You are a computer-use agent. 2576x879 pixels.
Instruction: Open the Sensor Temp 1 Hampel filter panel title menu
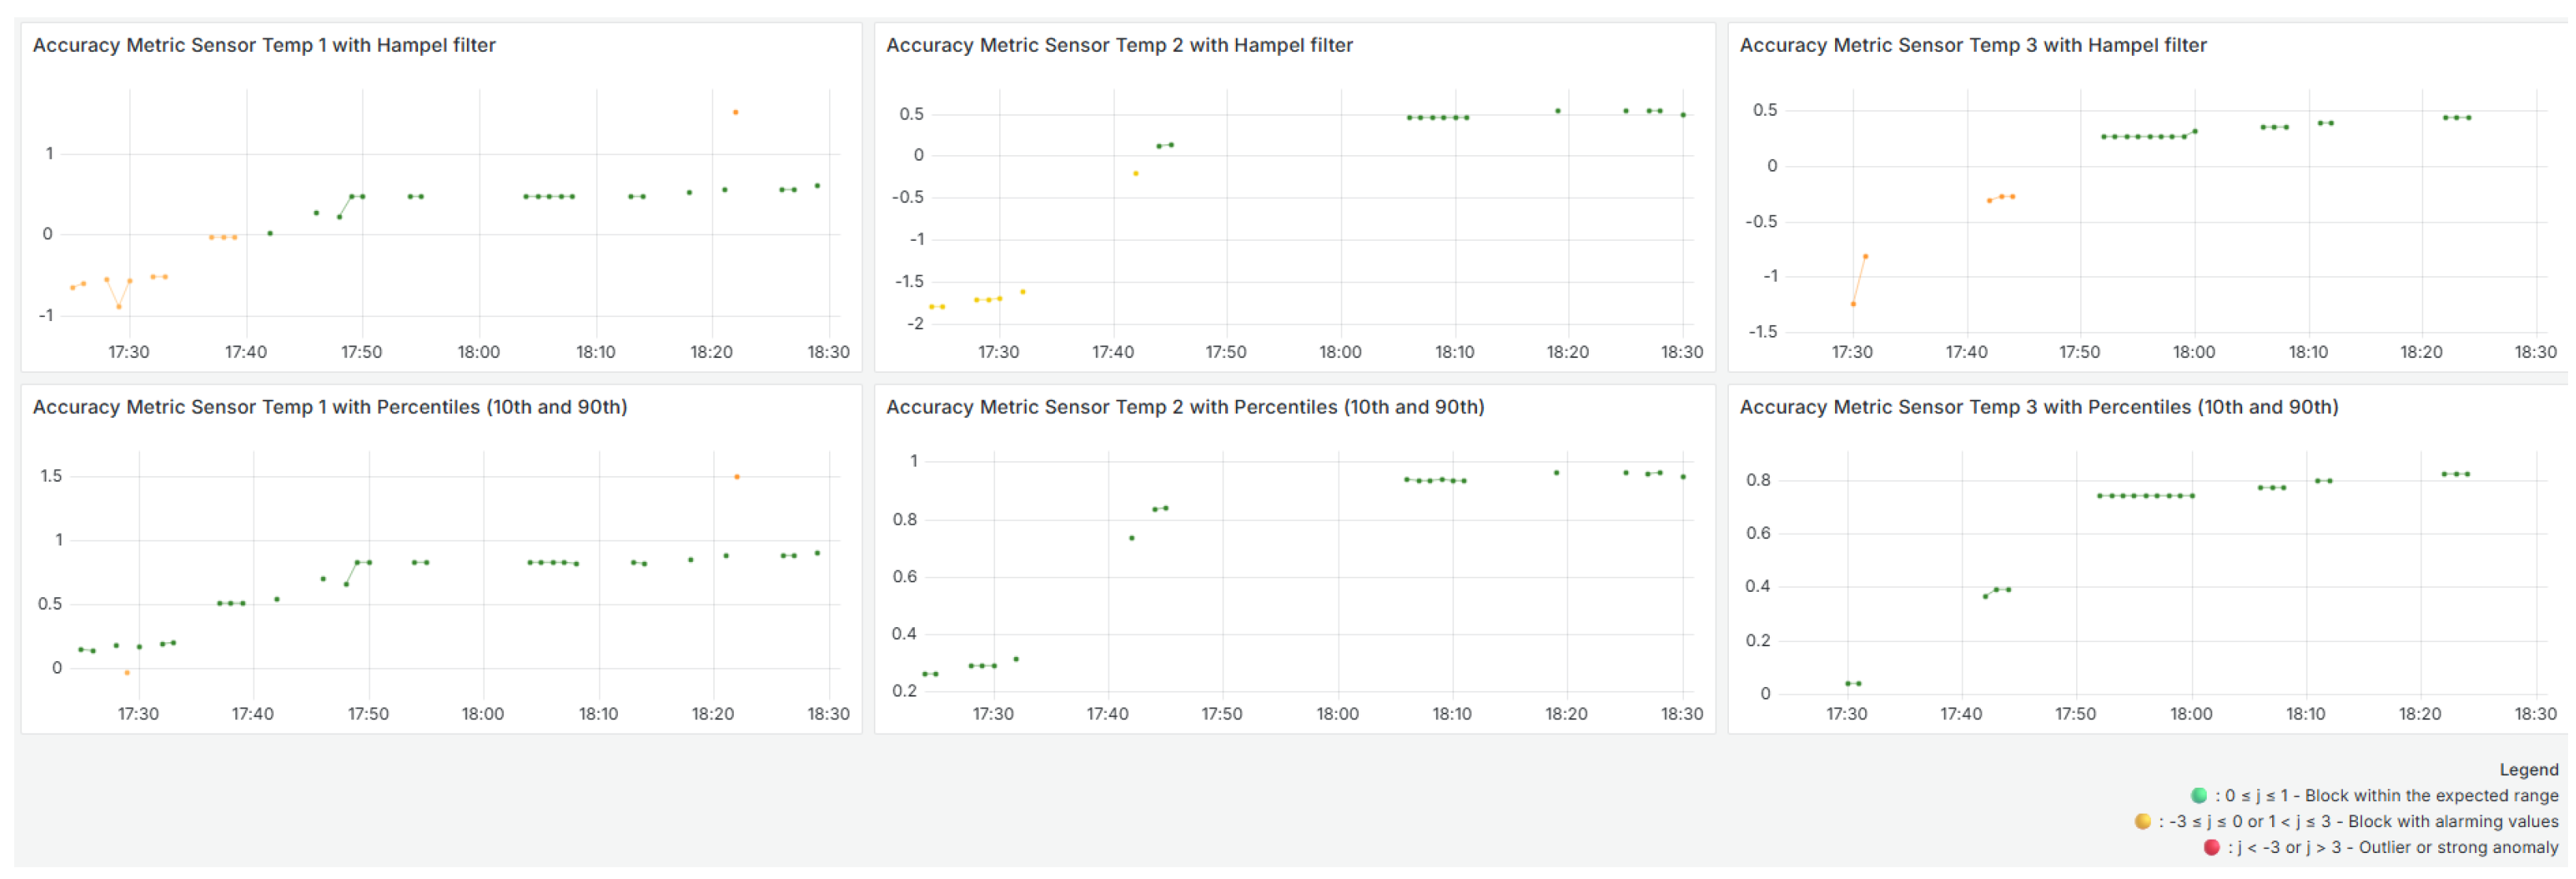tap(264, 45)
